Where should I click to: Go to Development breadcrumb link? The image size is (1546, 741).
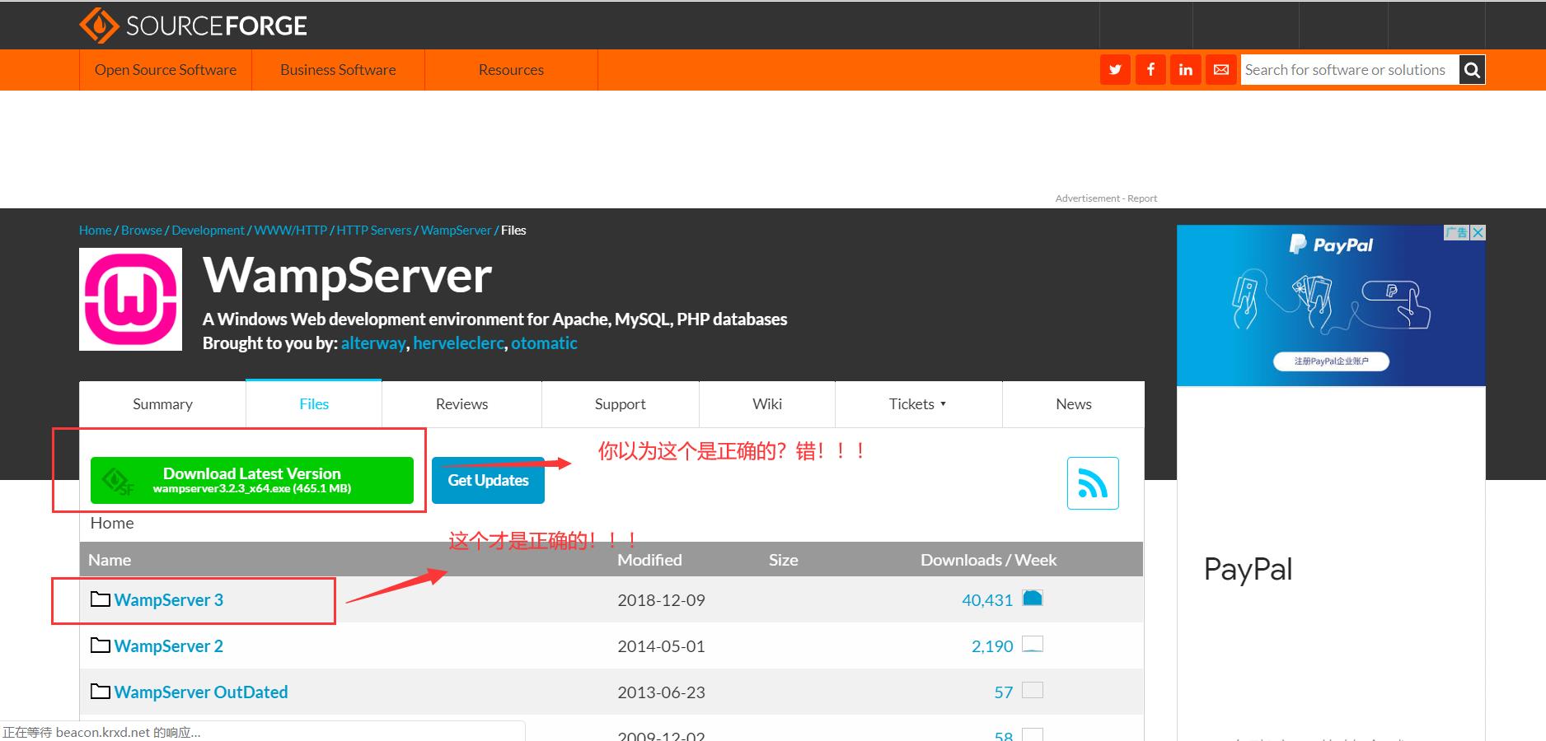[x=208, y=231]
